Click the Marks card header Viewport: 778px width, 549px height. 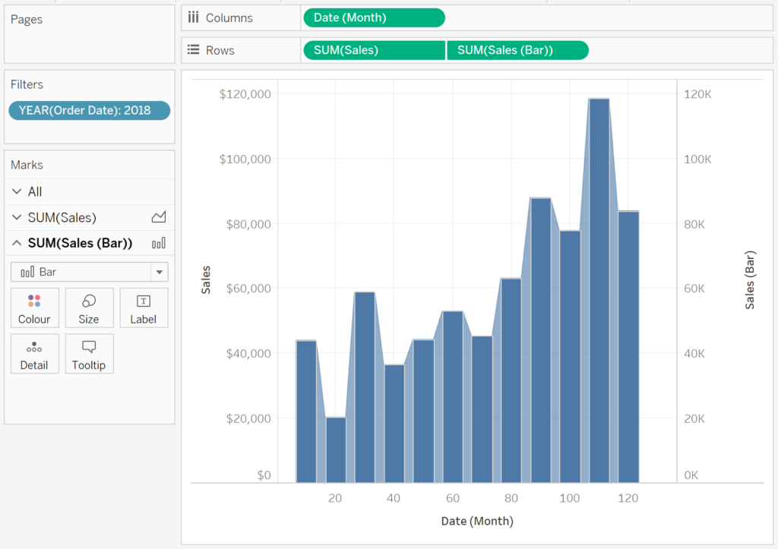(27, 165)
